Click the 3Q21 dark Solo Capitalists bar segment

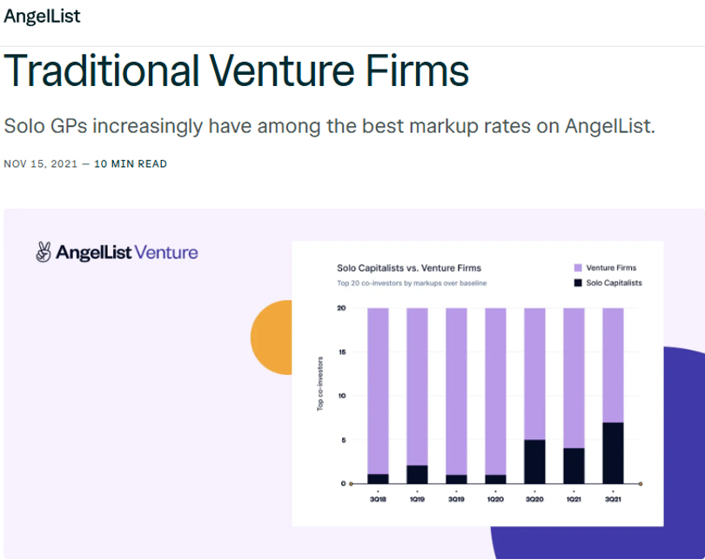613,453
